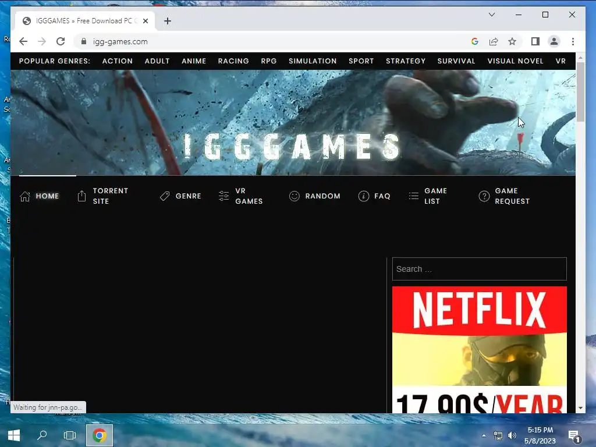The image size is (596, 447).
Task: Open Windows taskbar search
Action: [42, 435]
